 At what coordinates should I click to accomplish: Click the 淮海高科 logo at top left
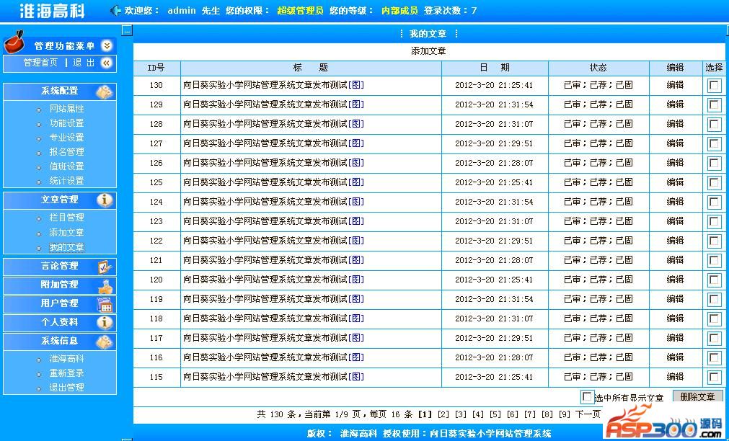[52, 11]
